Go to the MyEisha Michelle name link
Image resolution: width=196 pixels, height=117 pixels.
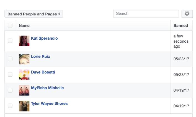coord(47,88)
